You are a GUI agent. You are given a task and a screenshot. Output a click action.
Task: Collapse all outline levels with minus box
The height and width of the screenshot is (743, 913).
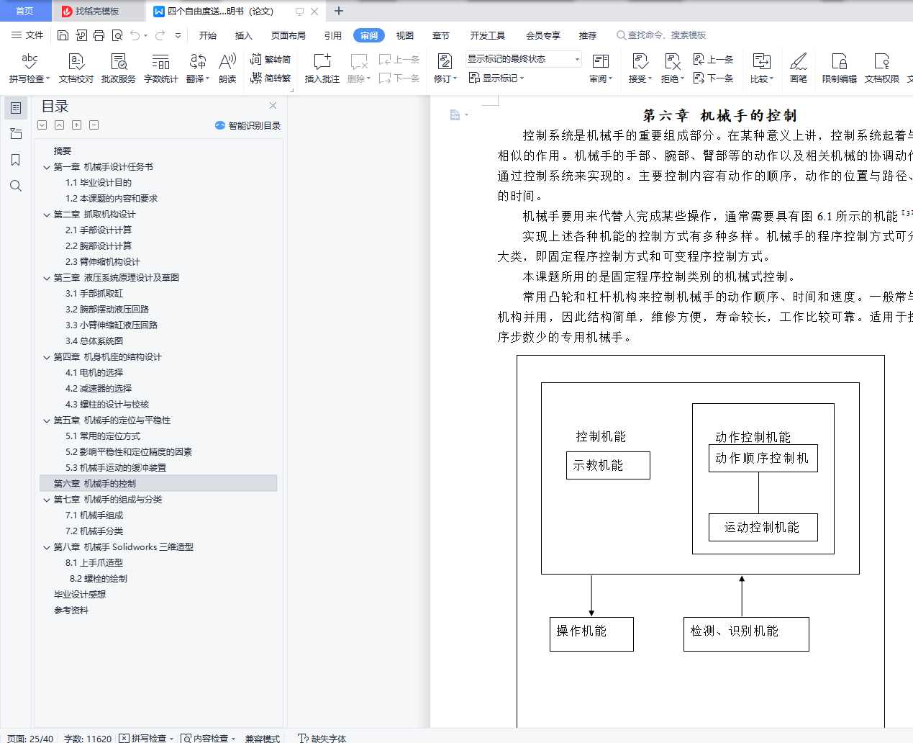click(94, 125)
